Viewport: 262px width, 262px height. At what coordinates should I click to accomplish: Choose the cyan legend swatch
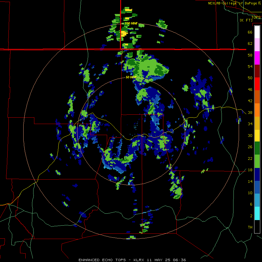(x=257, y=213)
